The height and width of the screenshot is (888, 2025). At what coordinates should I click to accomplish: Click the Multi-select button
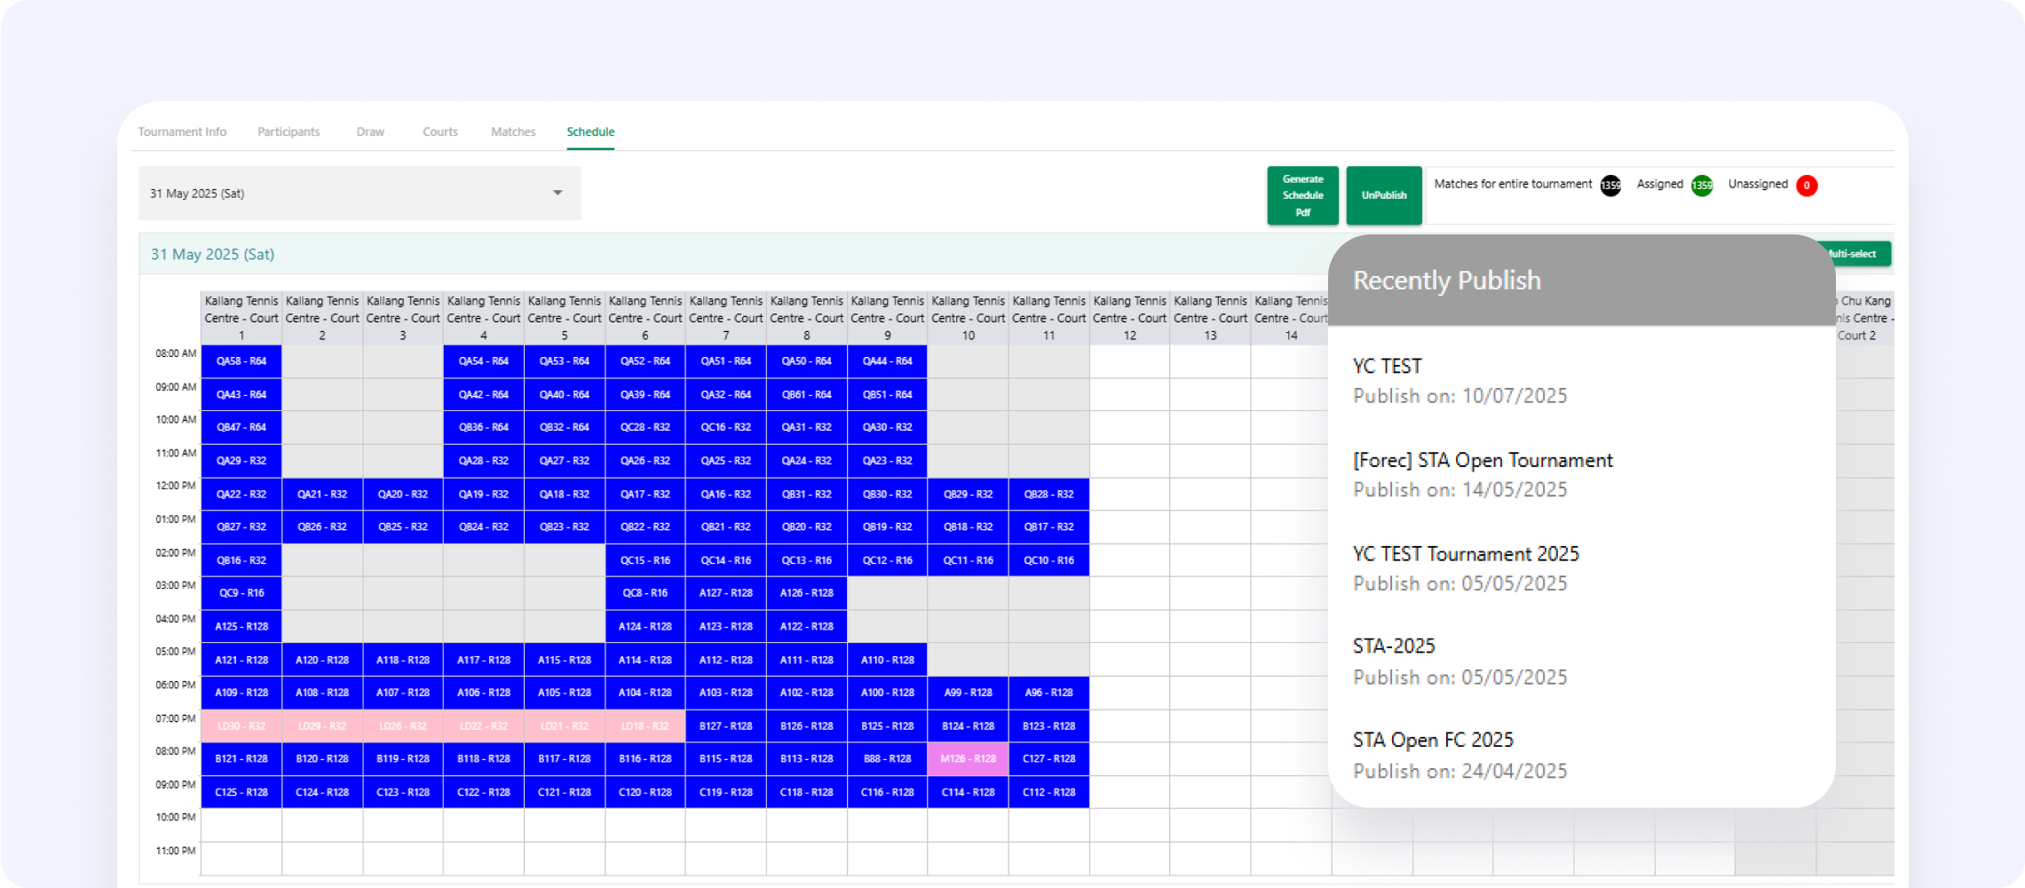coord(1857,254)
